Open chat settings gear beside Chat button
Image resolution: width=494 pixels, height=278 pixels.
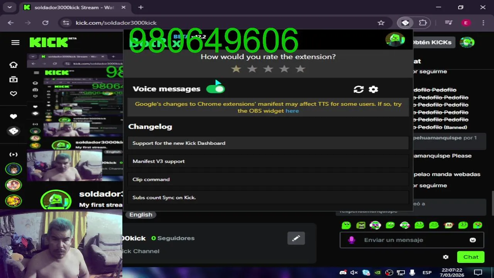pyautogui.click(x=446, y=257)
